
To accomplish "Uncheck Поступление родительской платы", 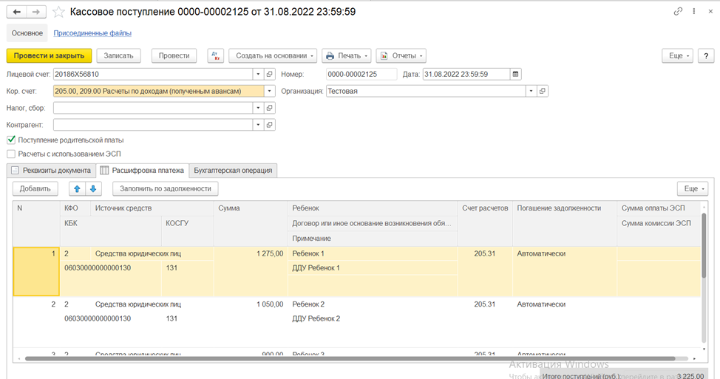I will pos(11,140).
